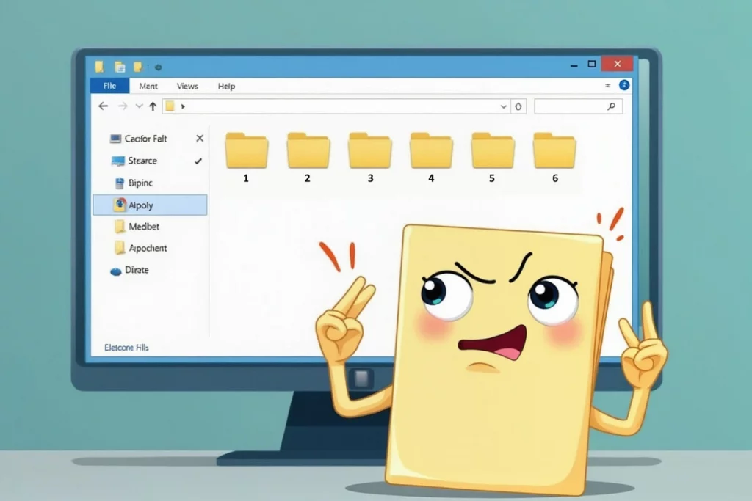Image resolution: width=752 pixels, height=501 pixels.
Task: Click the magnifier icon in search box
Action: tap(611, 106)
